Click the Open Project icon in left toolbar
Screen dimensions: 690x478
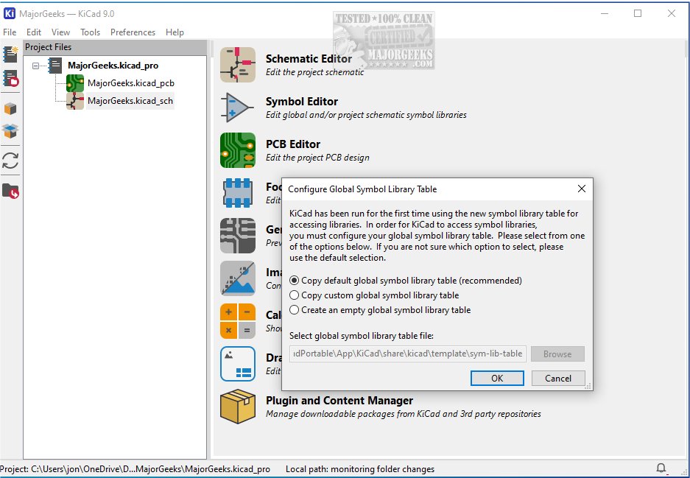tap(10, 78)
